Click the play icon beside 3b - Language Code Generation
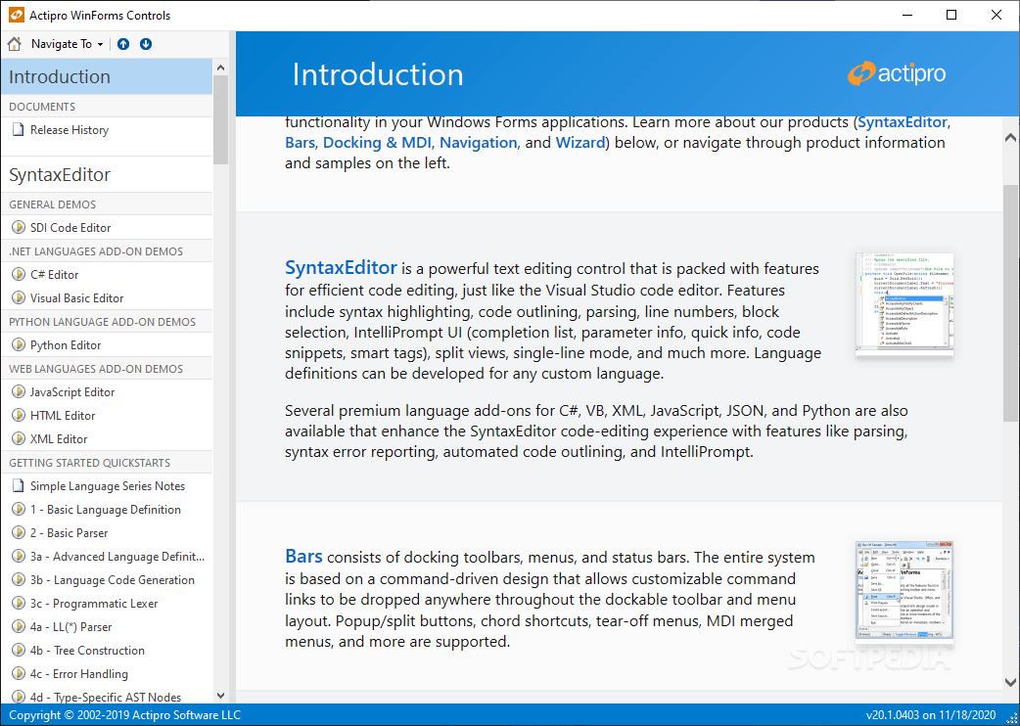This screenshot has width=1020, height=726. 19,579
